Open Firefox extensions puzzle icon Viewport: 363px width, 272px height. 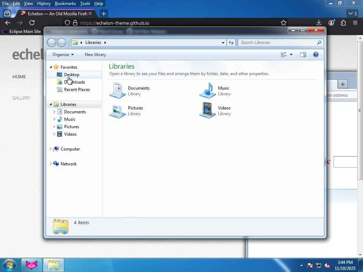343,23
